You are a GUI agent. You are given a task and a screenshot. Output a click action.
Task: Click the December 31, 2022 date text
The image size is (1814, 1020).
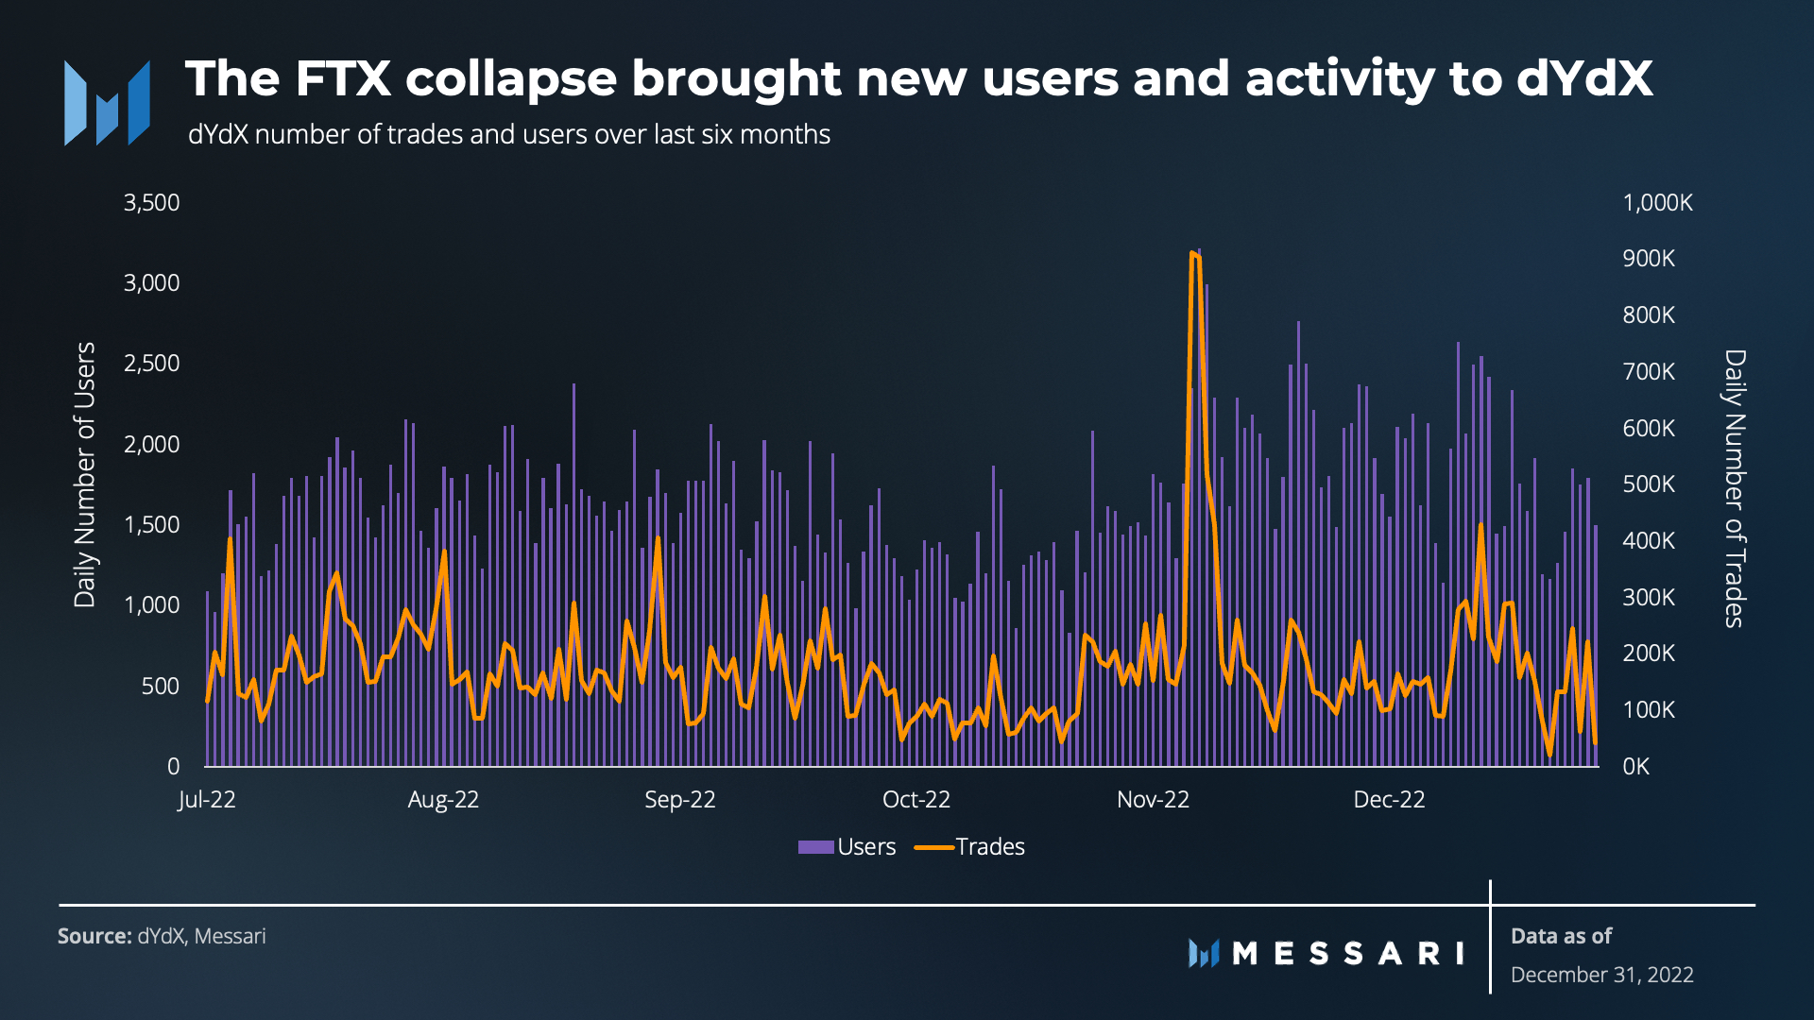coord(1602,975)
